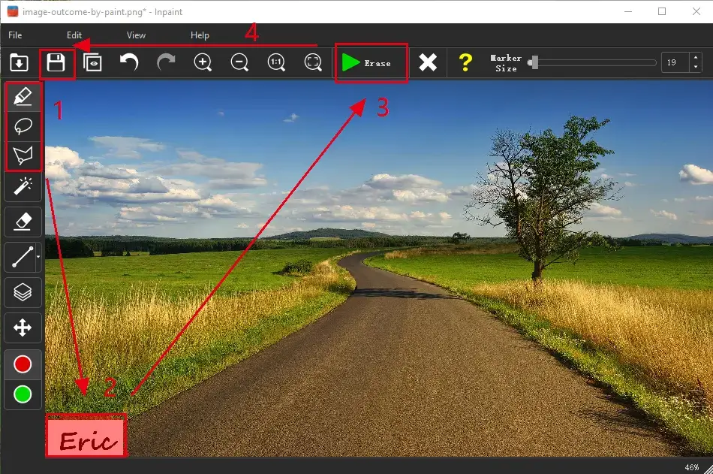Select the Move tool
713x474 pixels.
tap(23, 328)
